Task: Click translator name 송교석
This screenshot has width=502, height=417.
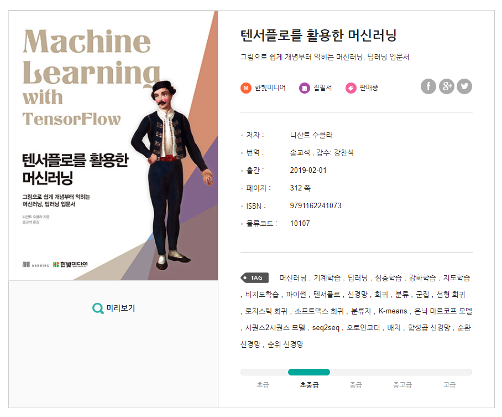Action: click(300, 153)
